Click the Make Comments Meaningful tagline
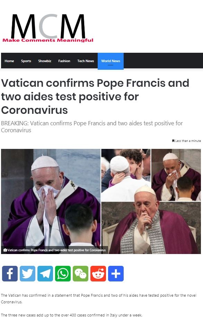 48,40
